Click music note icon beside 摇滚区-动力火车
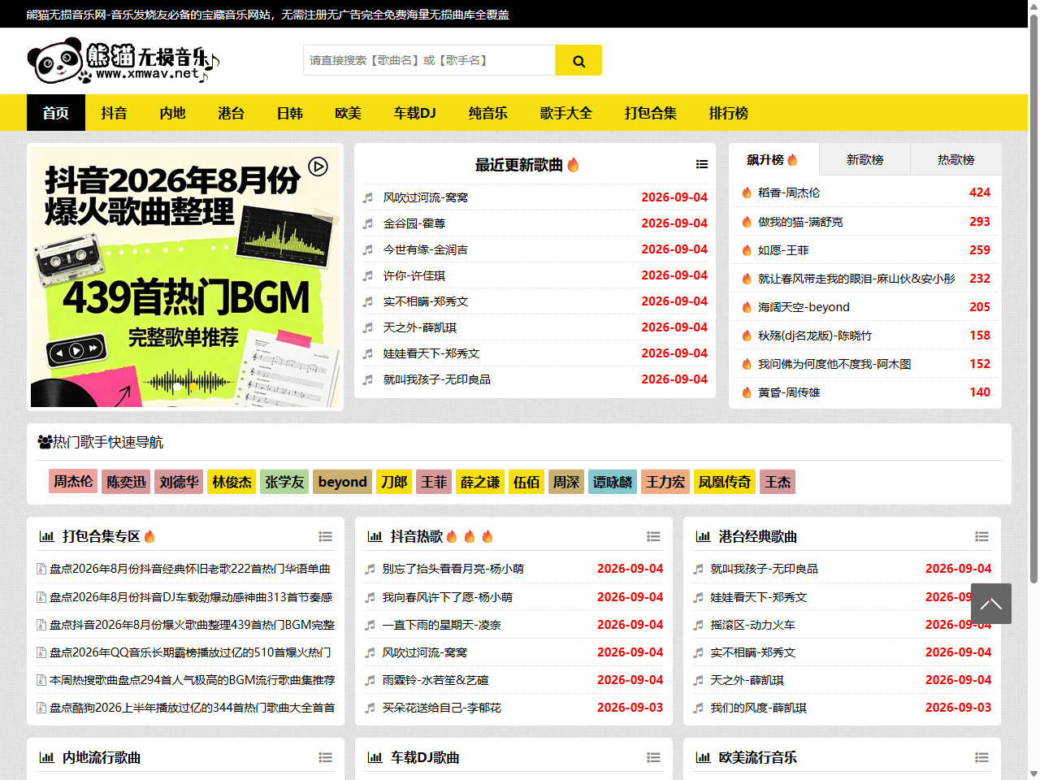 point(698,625)
